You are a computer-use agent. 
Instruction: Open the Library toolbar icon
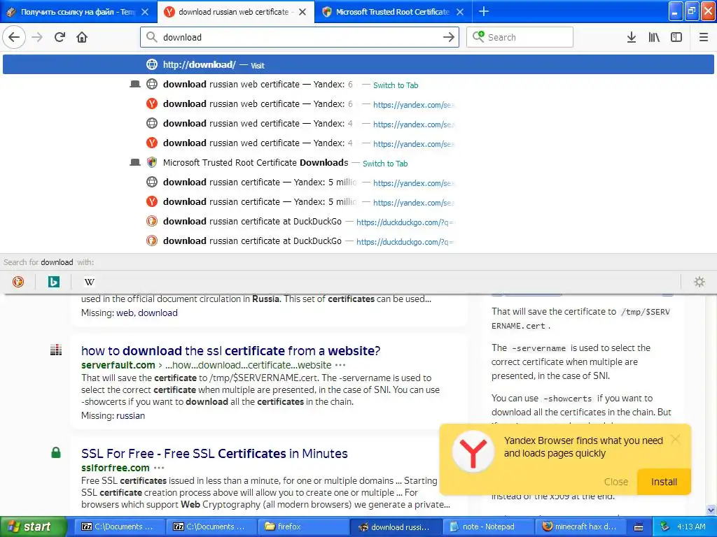654,37
